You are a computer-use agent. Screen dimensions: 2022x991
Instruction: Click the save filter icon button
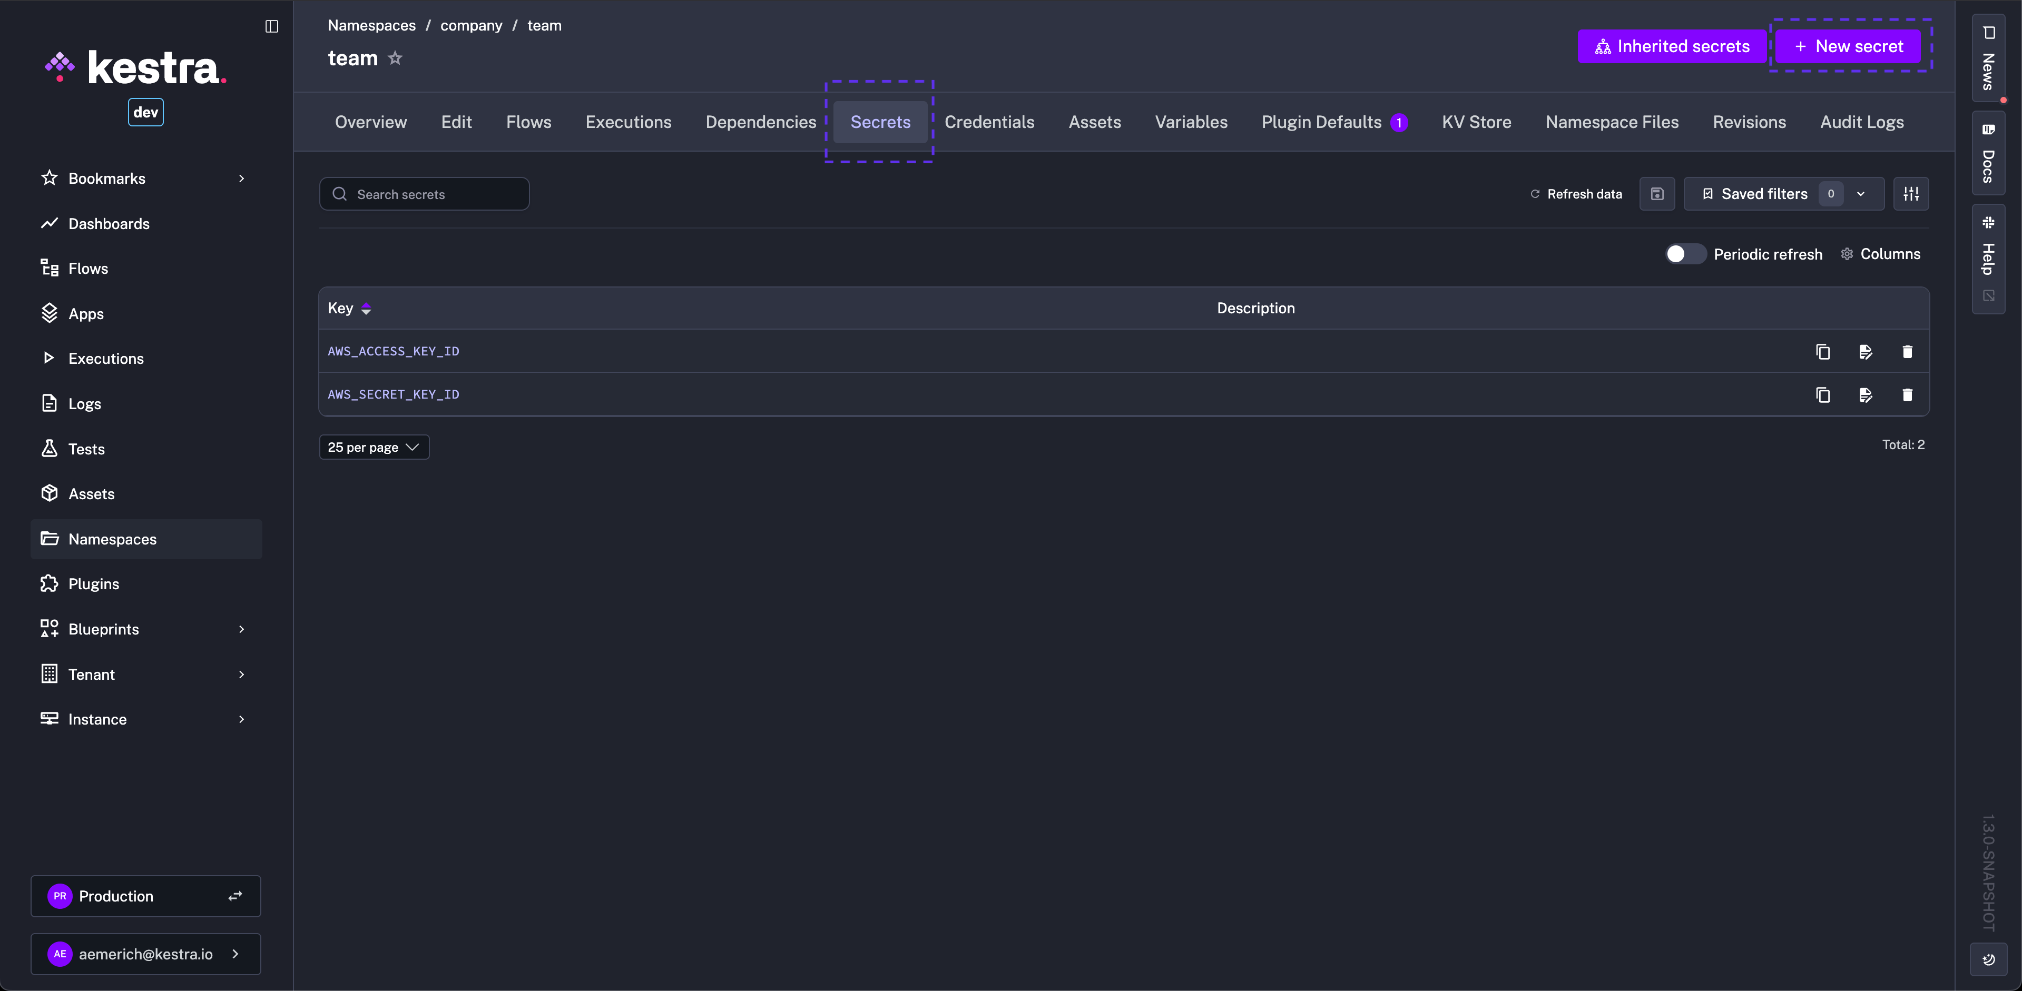[1657, 194]
